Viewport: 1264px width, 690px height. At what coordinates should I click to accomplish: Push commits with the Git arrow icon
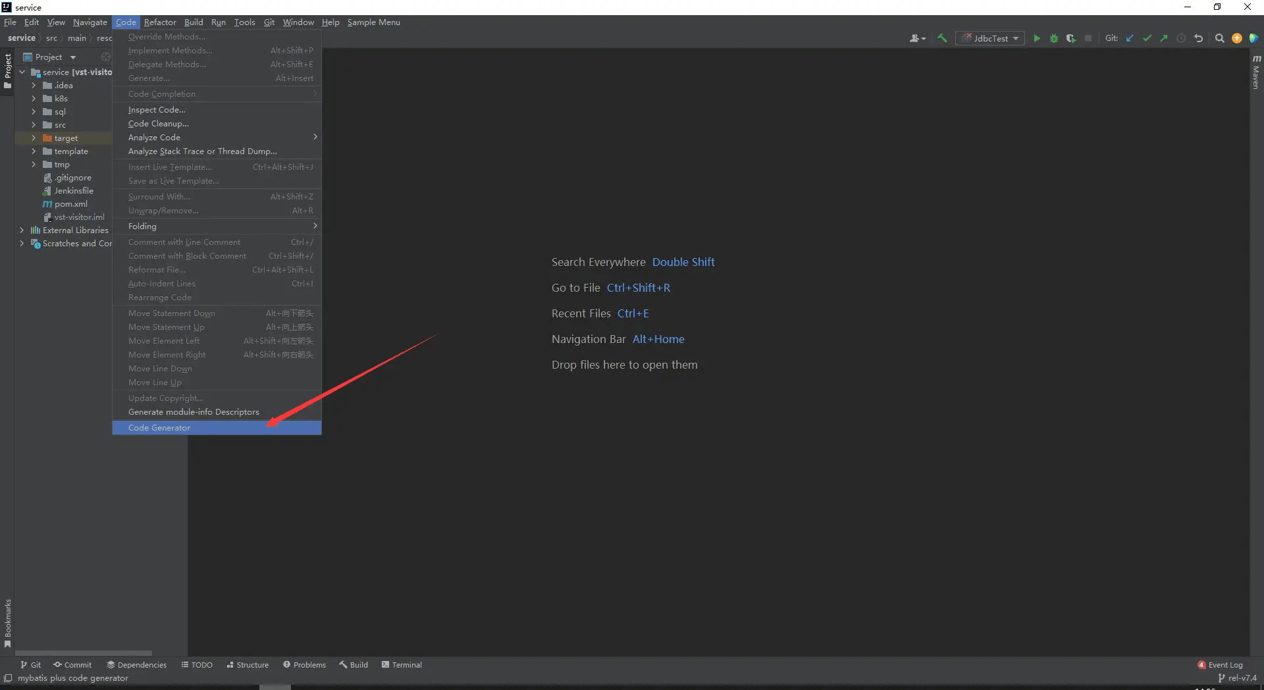point(1164,38)
